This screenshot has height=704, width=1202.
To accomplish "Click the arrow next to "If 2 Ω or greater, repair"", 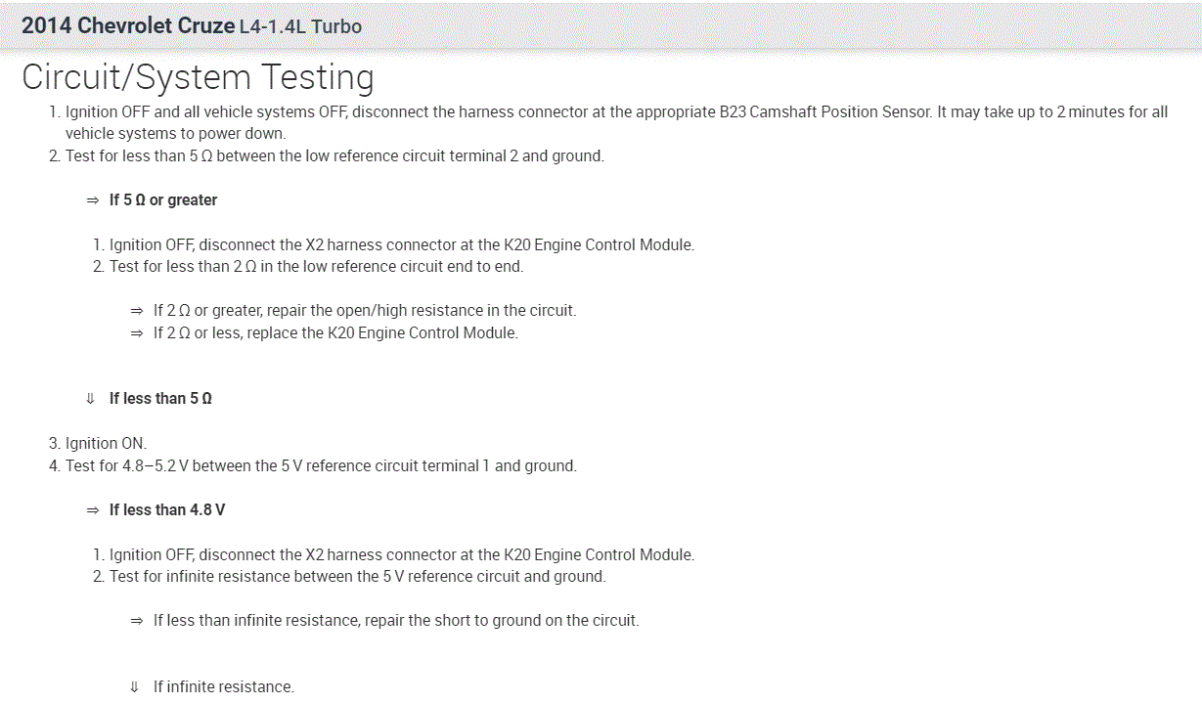I will tap(136, 311).
